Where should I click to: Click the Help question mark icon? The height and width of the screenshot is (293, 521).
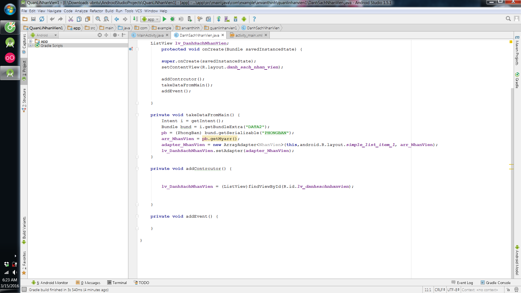(254, 19)
